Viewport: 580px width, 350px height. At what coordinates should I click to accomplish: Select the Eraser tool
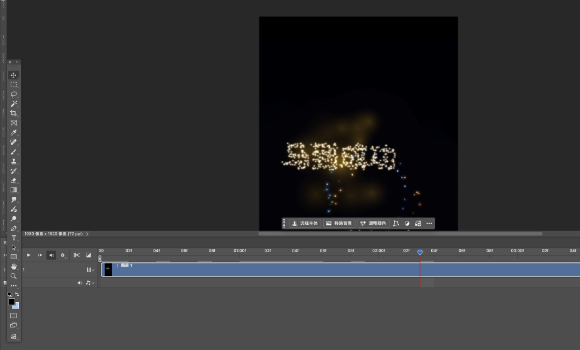(14, 180)
